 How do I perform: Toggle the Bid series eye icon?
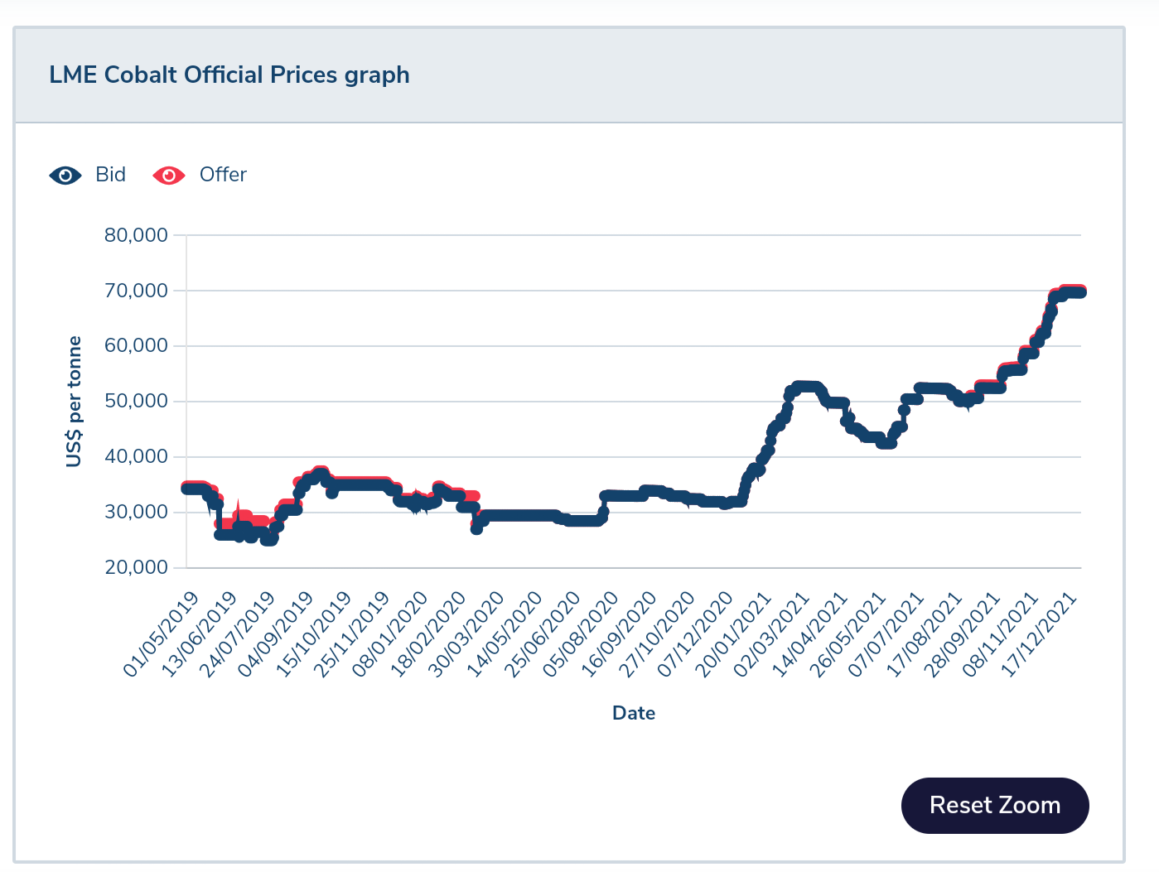(65, 176)
